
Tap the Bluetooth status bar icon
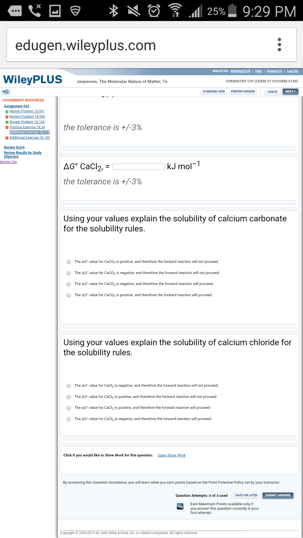point(114,10)
